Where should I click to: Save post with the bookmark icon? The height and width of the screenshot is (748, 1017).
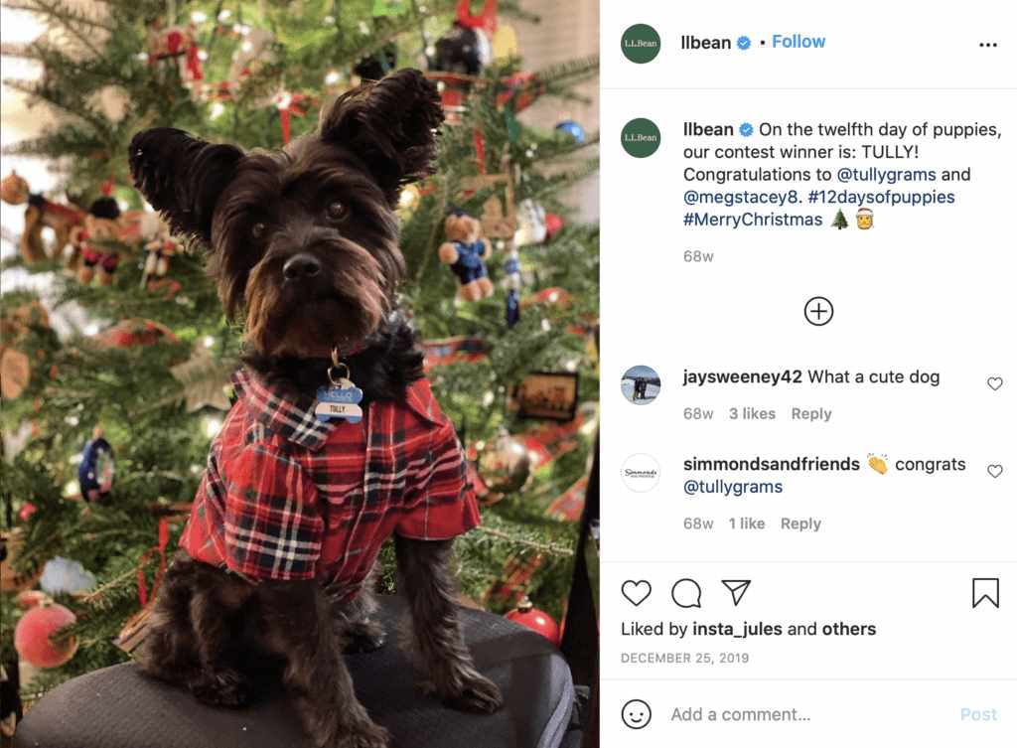tap(985, 593)
